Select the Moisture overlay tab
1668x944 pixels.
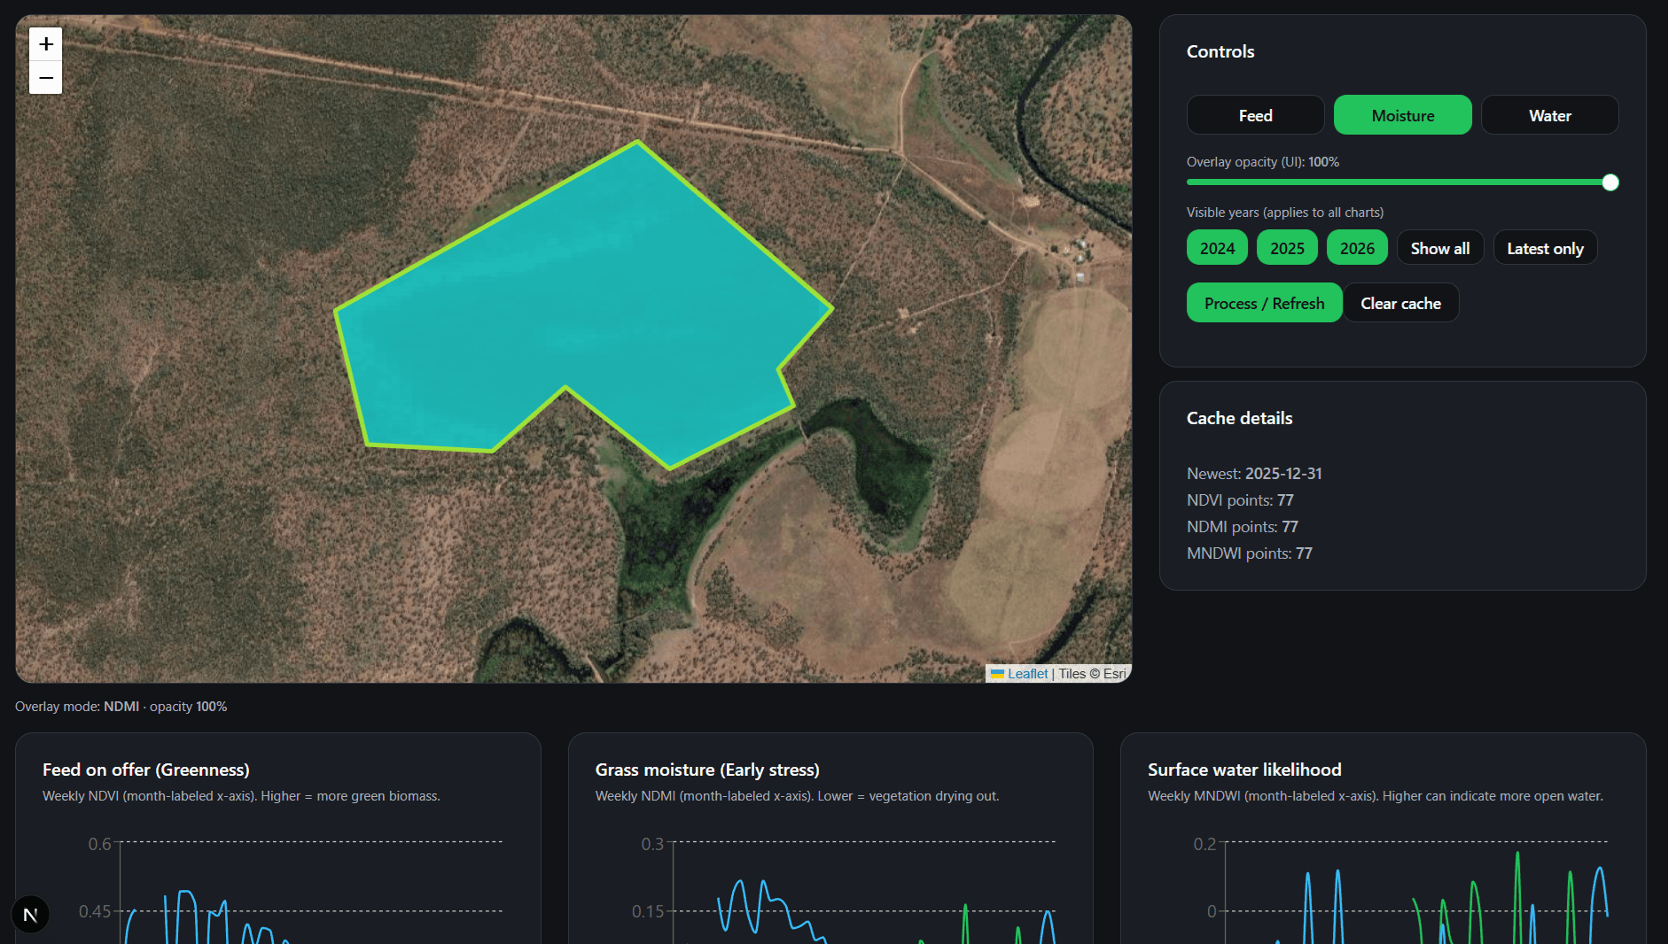(x=1402, y=115)
